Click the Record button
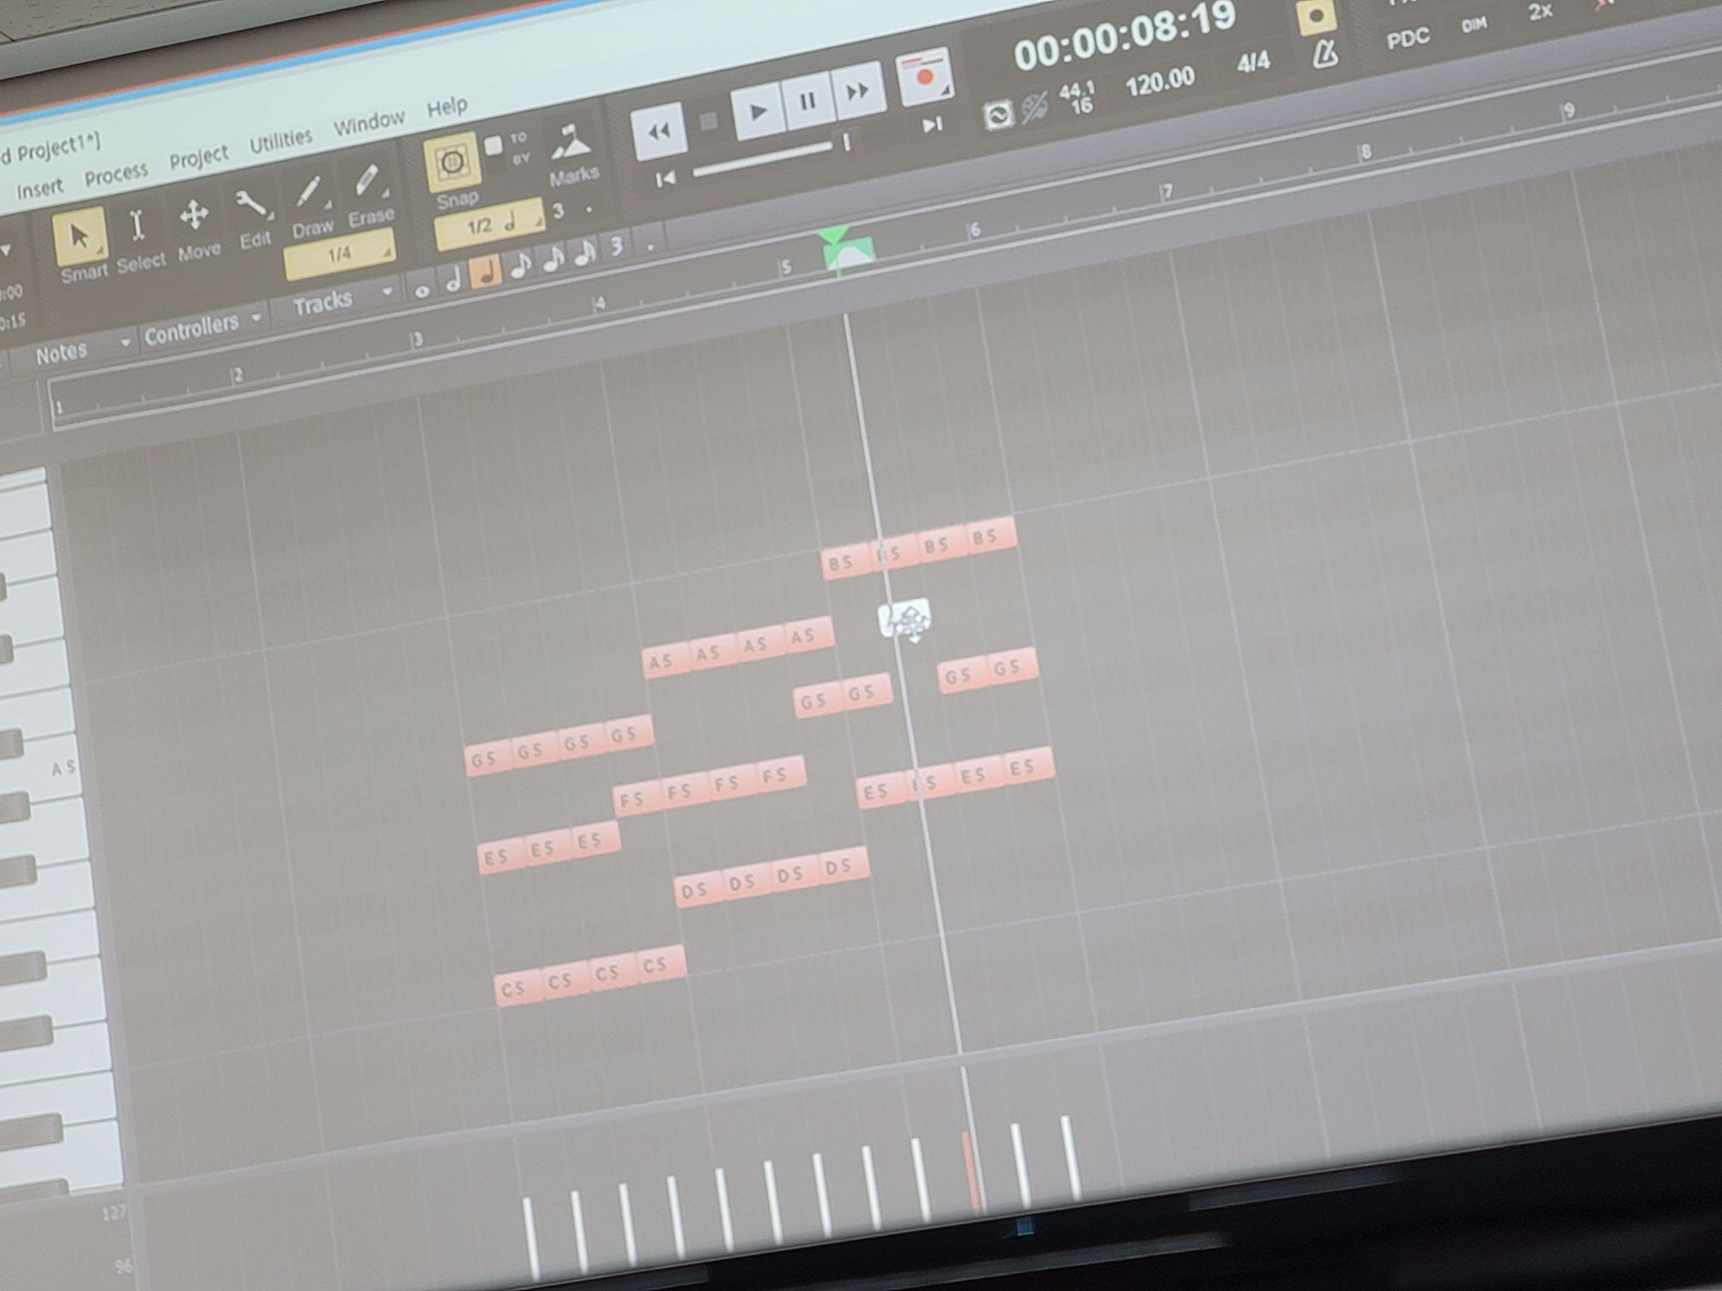This screenshot has width=1722, height=1291. click(x=924, y=78)
